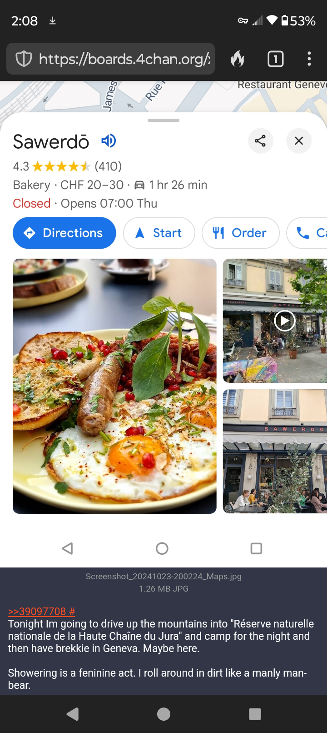Screen dimensions: 327x733
Task: Open the large breakfast plate photo
Action: [114, 386]
